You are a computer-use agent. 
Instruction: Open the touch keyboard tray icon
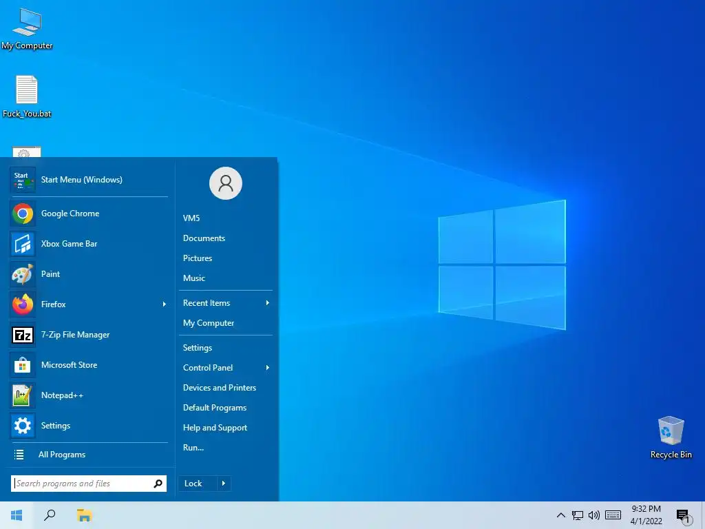coord(613,515)
